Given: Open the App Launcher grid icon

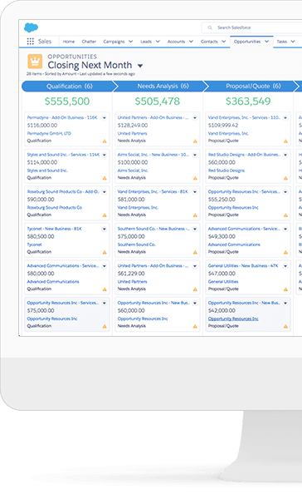Looking at the screenshot, I should click(x=30, y=42).
